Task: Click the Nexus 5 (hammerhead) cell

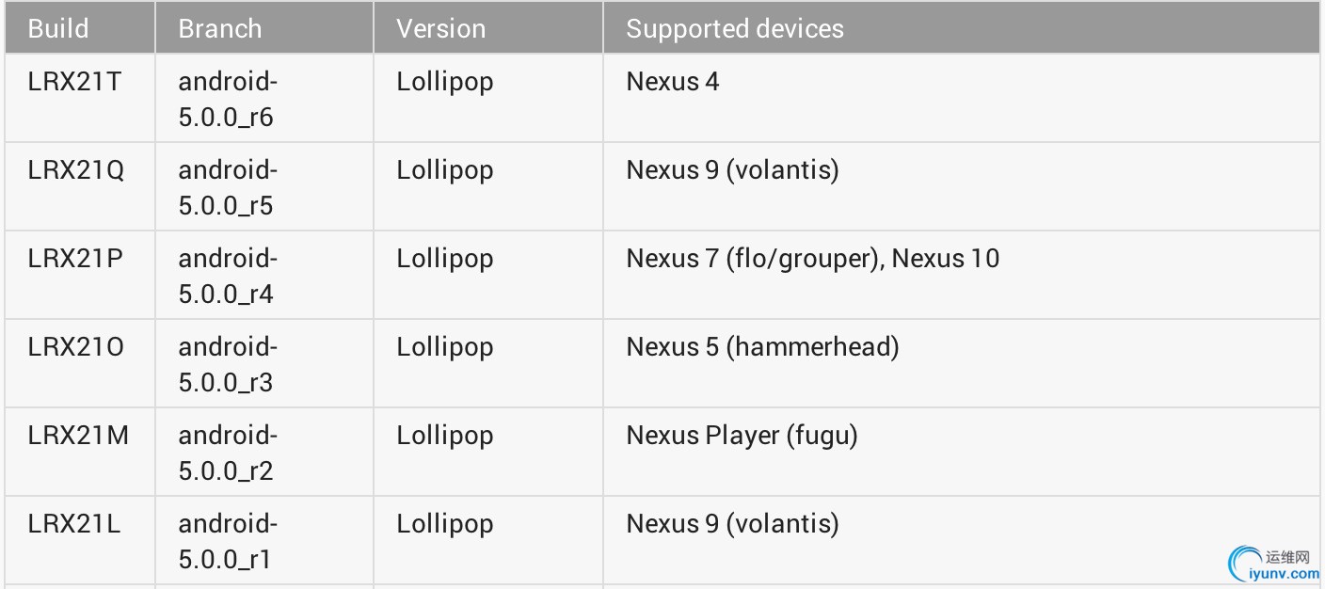Action: pyautogui.click(x=762, y=347)
